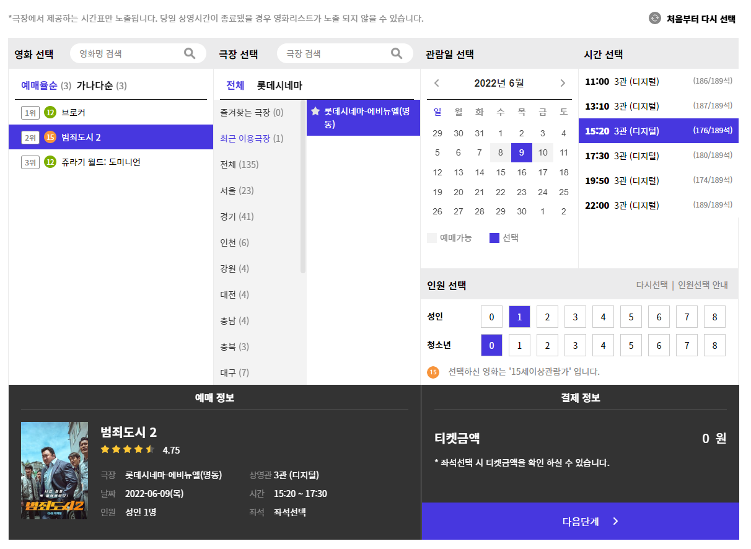Select adult count 0

[491, 317]
